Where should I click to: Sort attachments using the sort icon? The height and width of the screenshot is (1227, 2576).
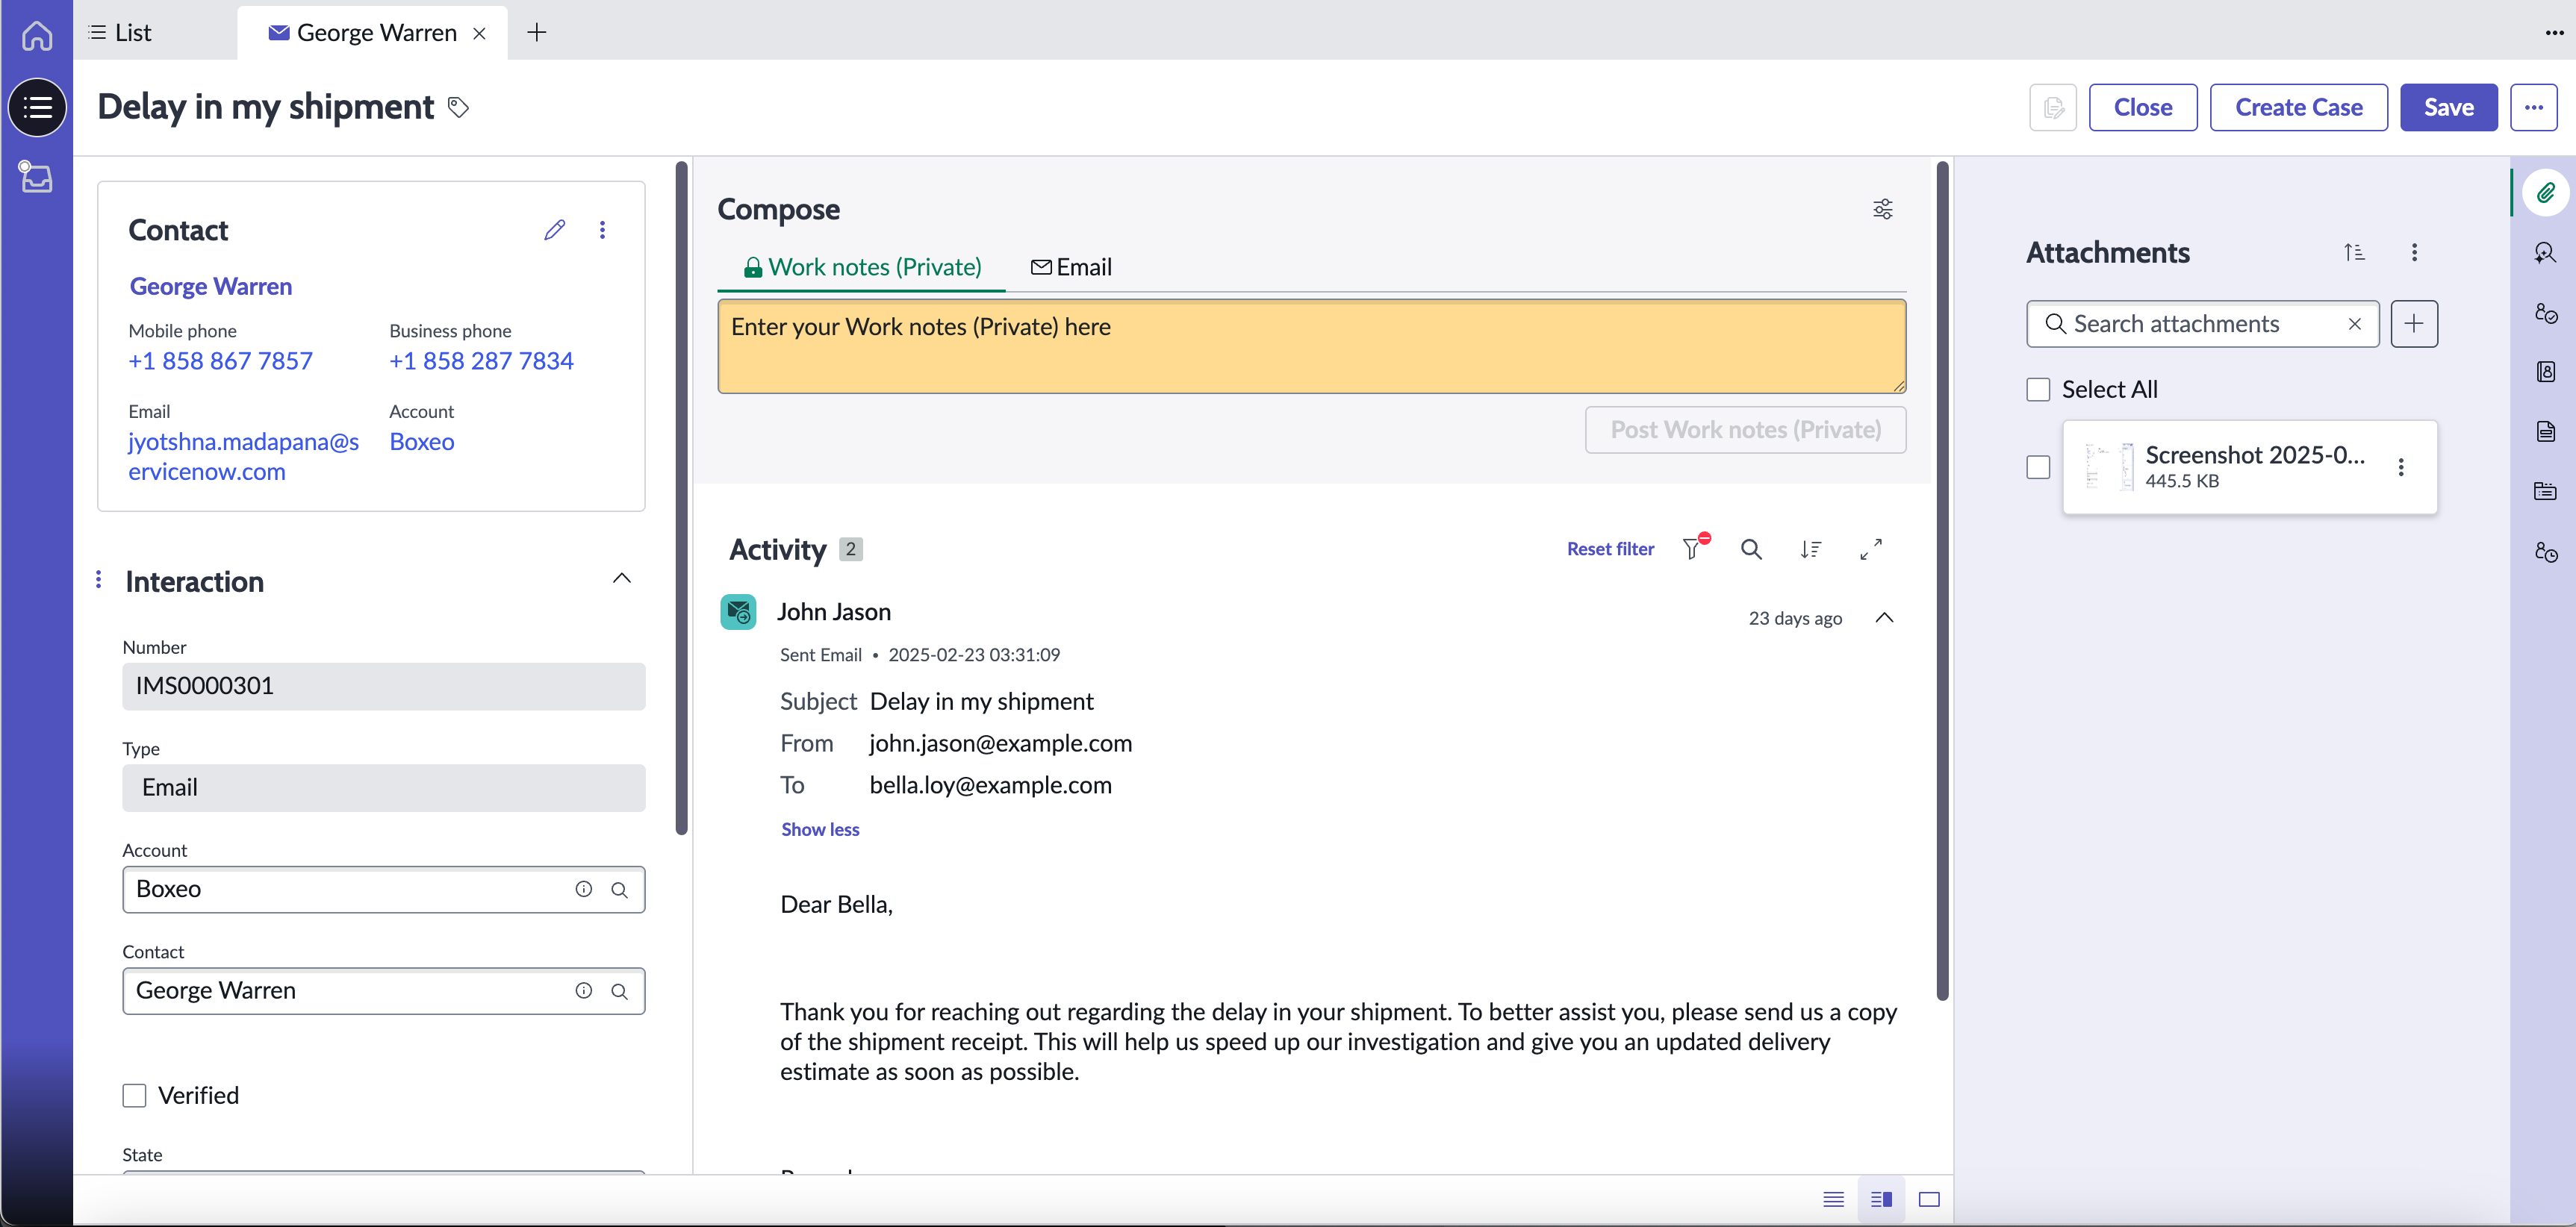click(x=2354, y=252)
